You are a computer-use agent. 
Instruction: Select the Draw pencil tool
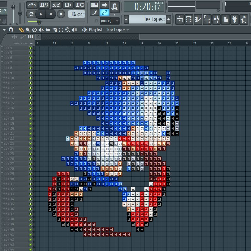(21, 30)
